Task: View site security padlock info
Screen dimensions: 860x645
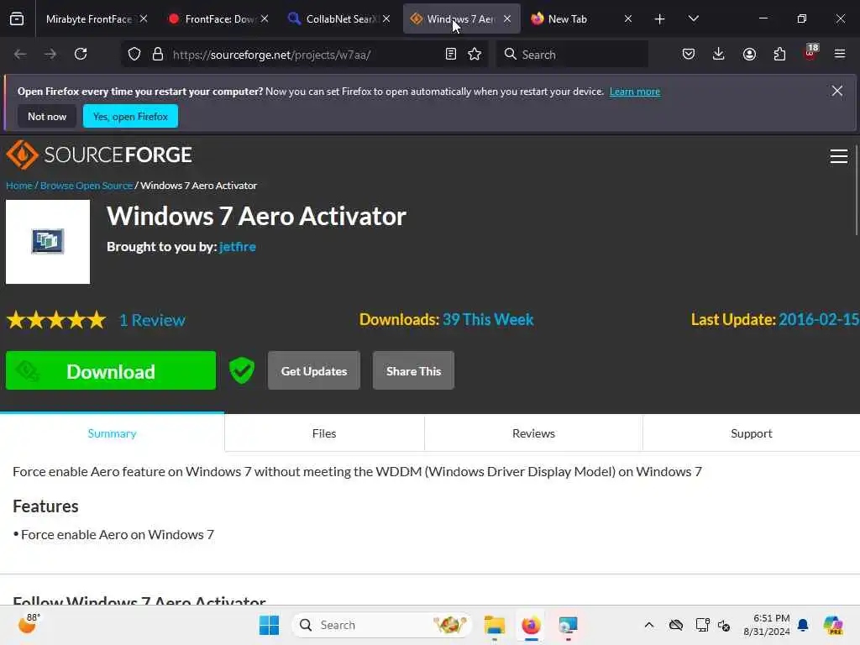Action: (158, 55)
